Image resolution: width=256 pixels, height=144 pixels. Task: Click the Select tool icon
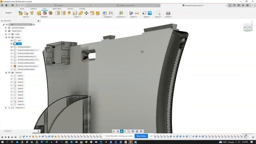coord(158,13)
